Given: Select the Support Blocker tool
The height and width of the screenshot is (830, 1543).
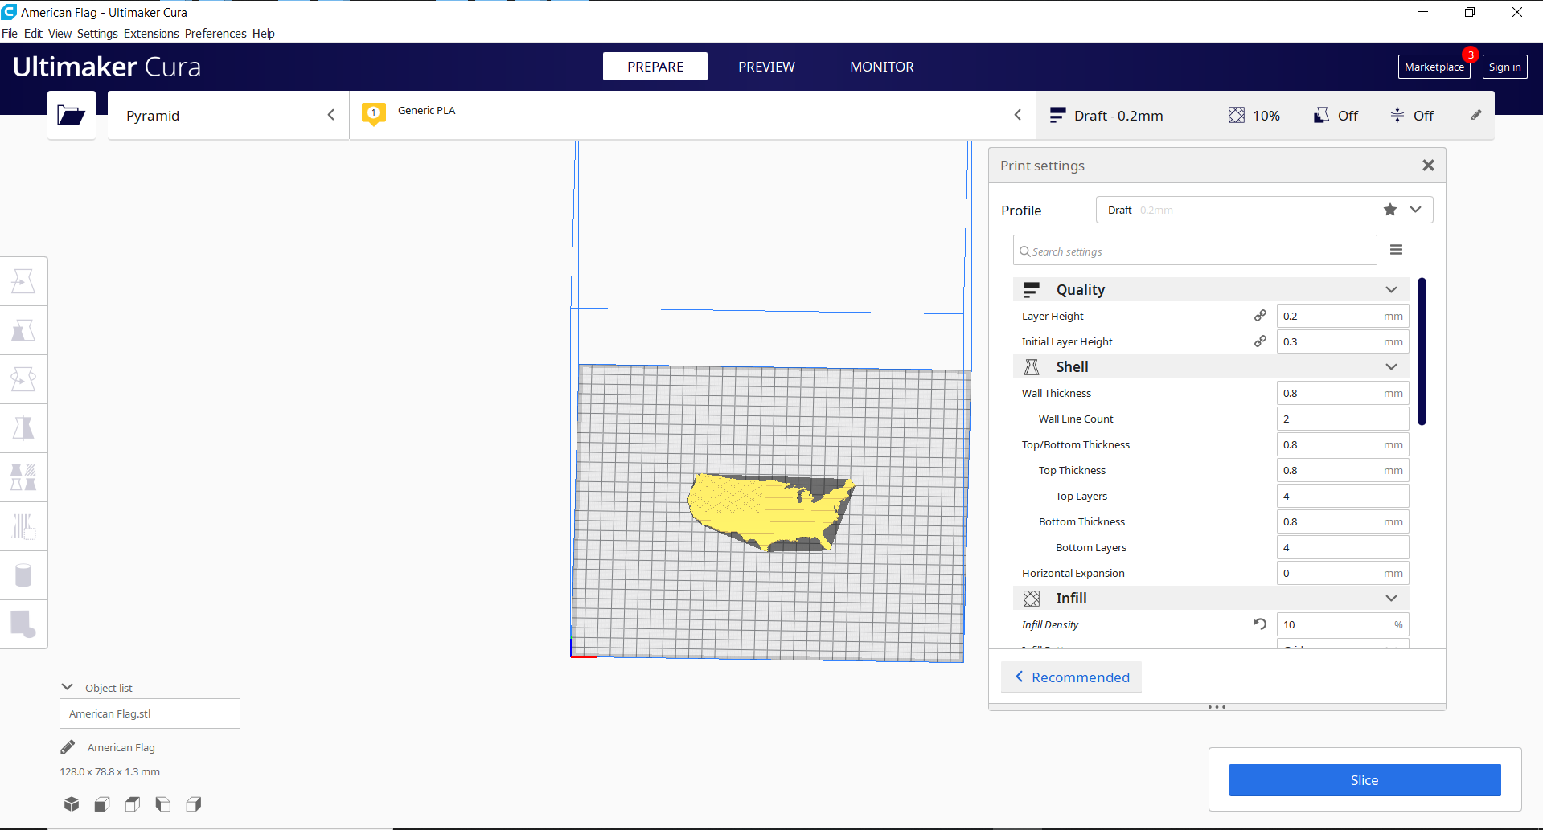Looking at the screenshot, I should click(23, 526).
